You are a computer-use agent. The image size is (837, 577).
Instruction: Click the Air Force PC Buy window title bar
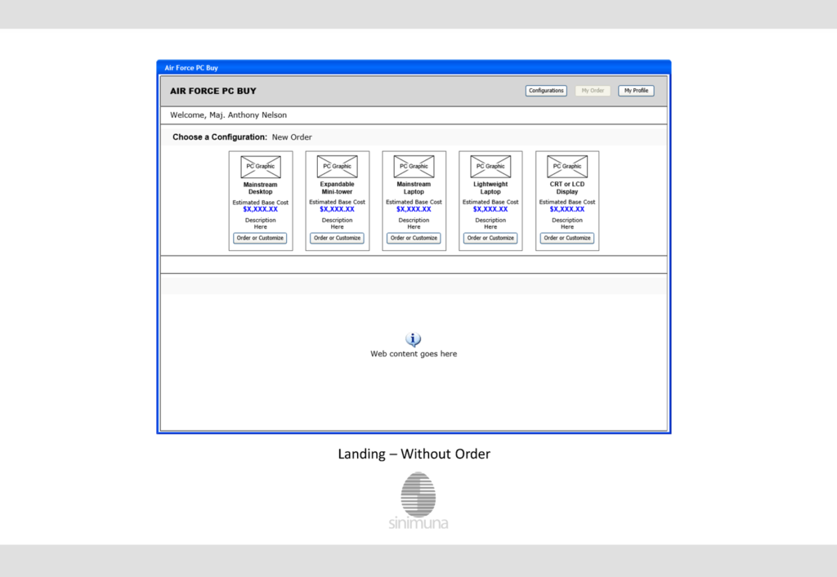[x=414, y=68]
